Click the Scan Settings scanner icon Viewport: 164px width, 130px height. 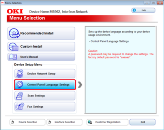point(20,95)
